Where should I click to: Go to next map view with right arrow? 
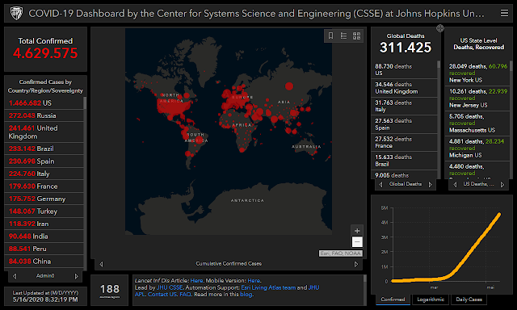point(356,264)
